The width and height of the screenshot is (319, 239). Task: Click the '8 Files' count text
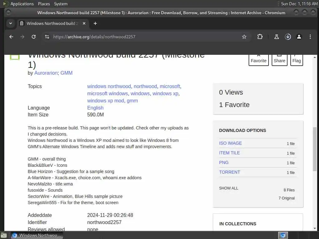(289, 190)
